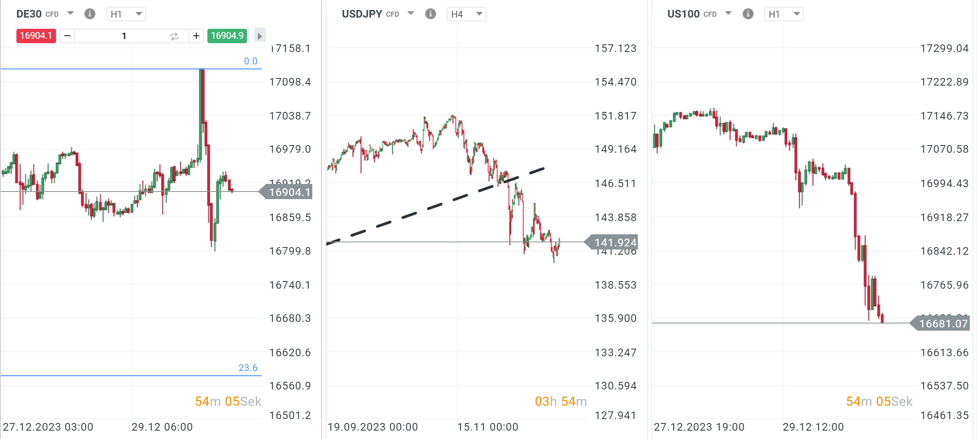Image resolution: width=977 pixels, height=439 pixels.
Task: Increase DE30 trade volume with plus
Action: click(196, 36)
